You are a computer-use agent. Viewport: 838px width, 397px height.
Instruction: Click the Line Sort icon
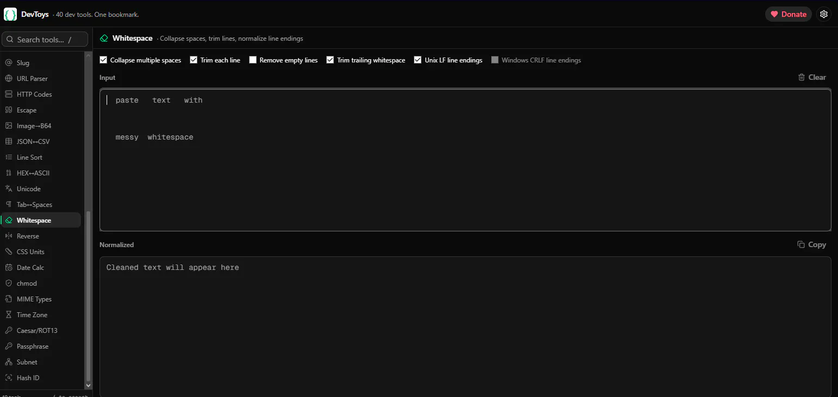8,157
